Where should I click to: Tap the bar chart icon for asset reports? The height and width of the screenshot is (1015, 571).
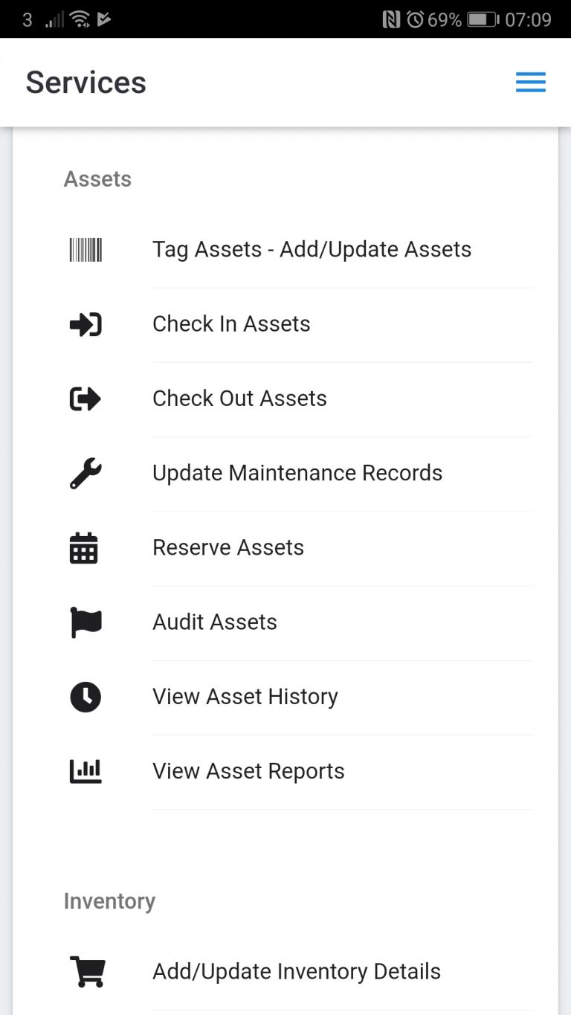point(85,771)
